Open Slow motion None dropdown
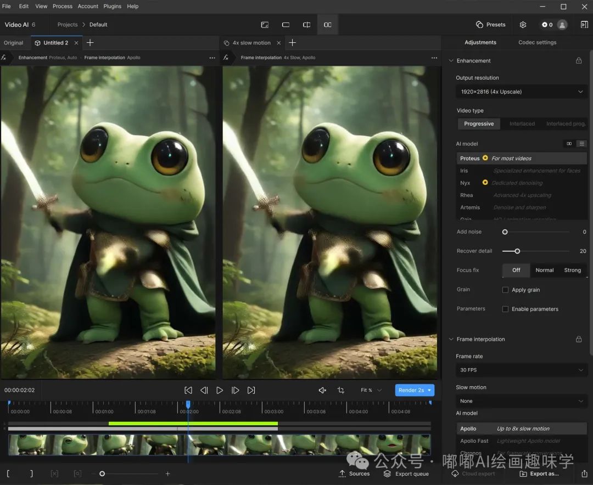 [522, 401]
